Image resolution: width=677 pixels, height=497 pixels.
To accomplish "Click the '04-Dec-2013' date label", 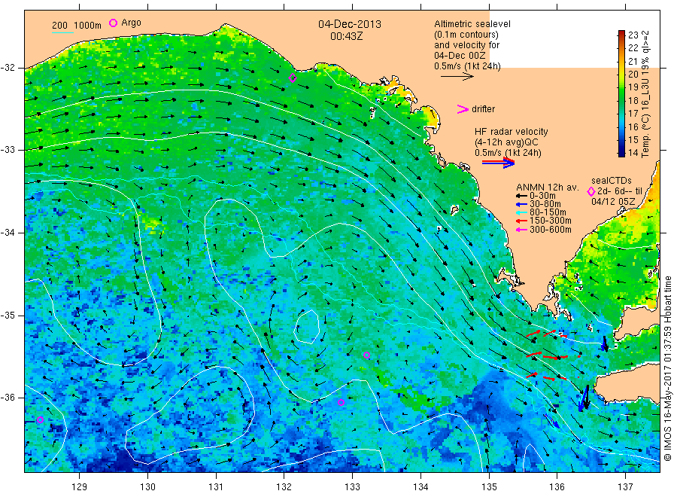I will pos(350,24).
